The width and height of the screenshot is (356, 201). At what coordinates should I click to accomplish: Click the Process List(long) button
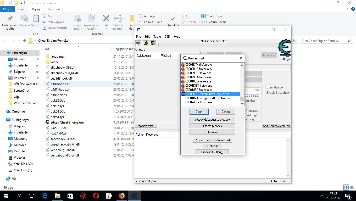(x=212, y=152)
